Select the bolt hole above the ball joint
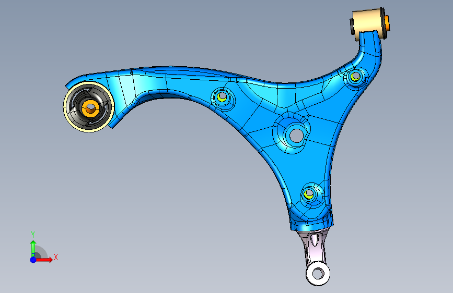 tap(309, 194)
